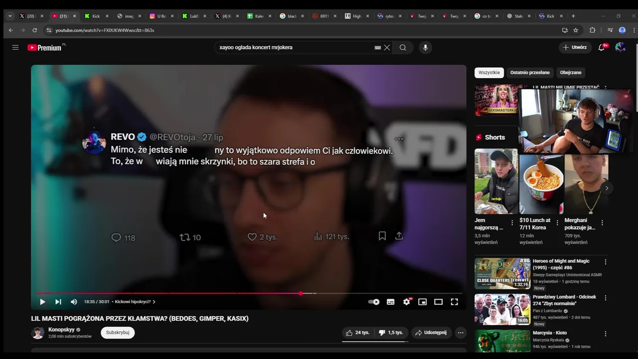Toggle theater mode
Screen dimensions: 638x359
[x=439, y=302]
